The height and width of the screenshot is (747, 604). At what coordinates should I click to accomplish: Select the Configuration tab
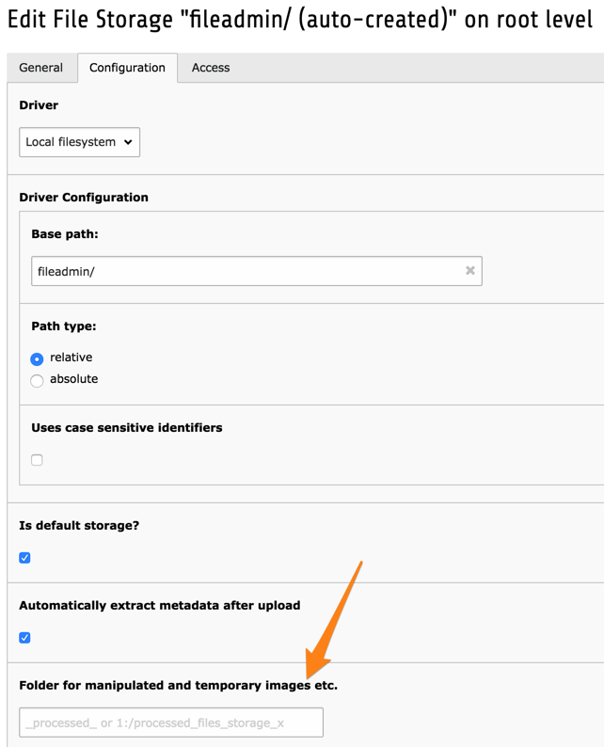coord(127,68)
